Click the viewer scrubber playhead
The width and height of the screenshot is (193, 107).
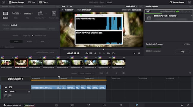coord(104,49)
